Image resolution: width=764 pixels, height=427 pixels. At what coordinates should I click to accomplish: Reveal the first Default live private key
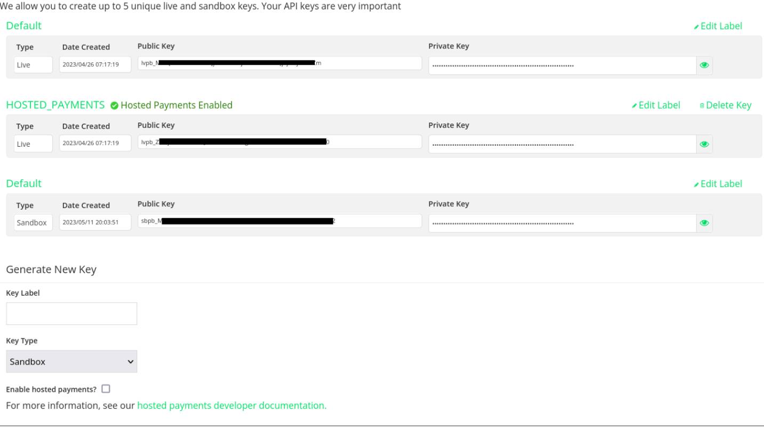pyautogui.click(x=704, y=65)
